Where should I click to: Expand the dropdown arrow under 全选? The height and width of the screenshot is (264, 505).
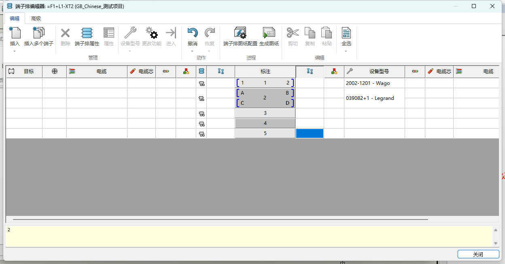tap(346, 51)
